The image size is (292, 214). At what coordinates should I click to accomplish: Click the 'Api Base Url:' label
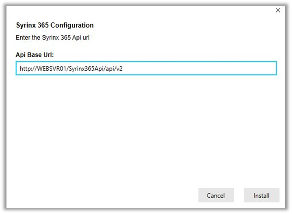(35, 54)
